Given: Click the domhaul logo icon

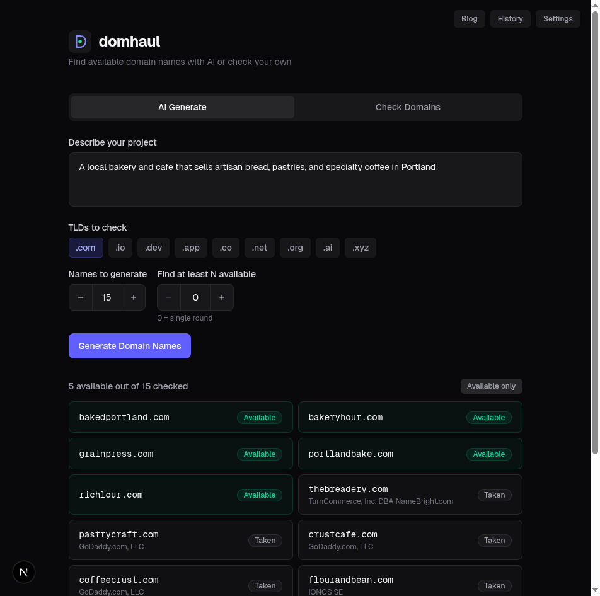Looking at the screenshot, I should pos(79,41).
